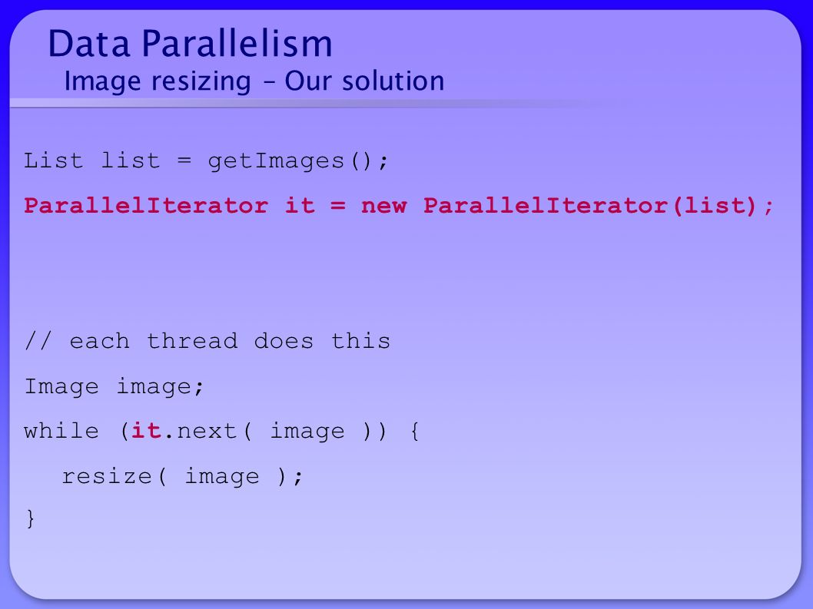Click the opening curly brace after while
813x609 pixels.
(414, 432)
